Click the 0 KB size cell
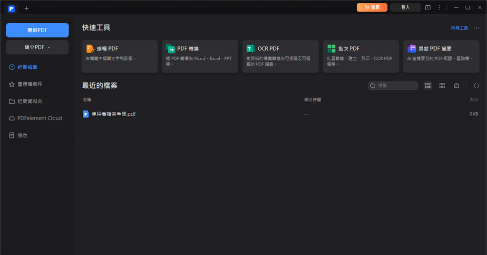The width and height of the screenshot is (487, 255). coord(474,114)
